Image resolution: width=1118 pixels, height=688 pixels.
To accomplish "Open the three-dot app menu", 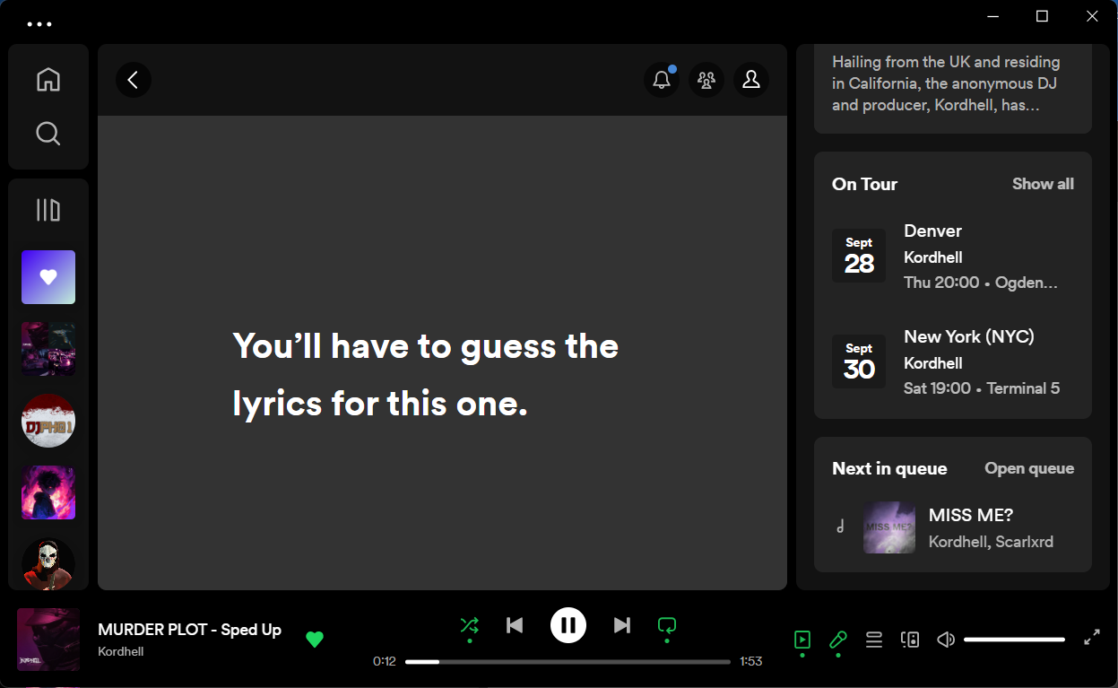I will coord(39,24).
